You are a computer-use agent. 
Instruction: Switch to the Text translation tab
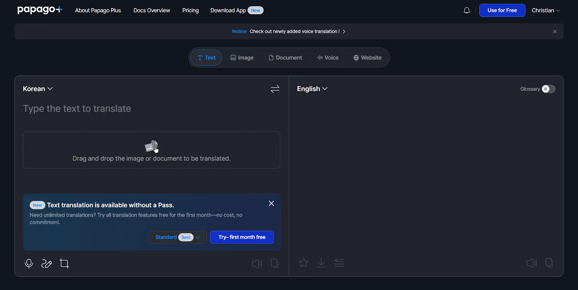206,57
